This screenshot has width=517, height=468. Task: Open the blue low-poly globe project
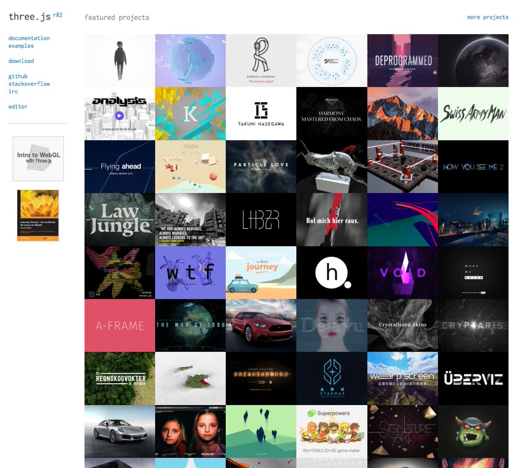pyautogui.click(x=190, y=61)
